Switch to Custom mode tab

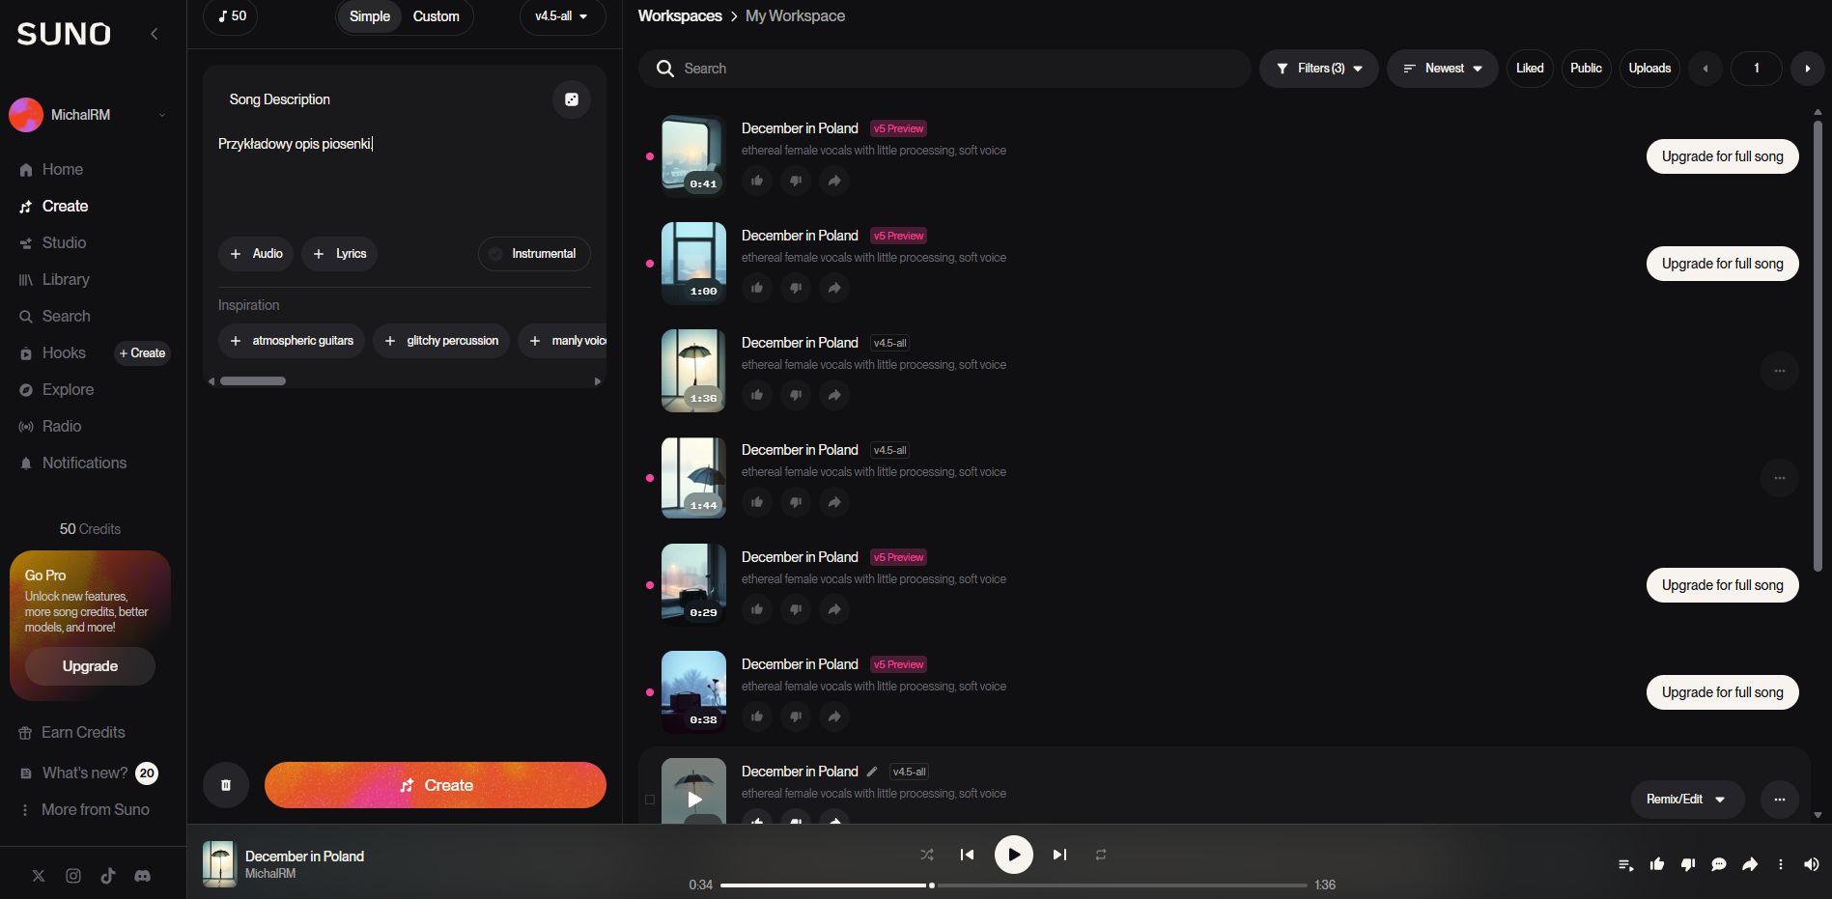coord(437,16)
